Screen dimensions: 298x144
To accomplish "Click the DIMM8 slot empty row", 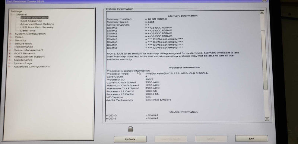I will pos(145,48).
